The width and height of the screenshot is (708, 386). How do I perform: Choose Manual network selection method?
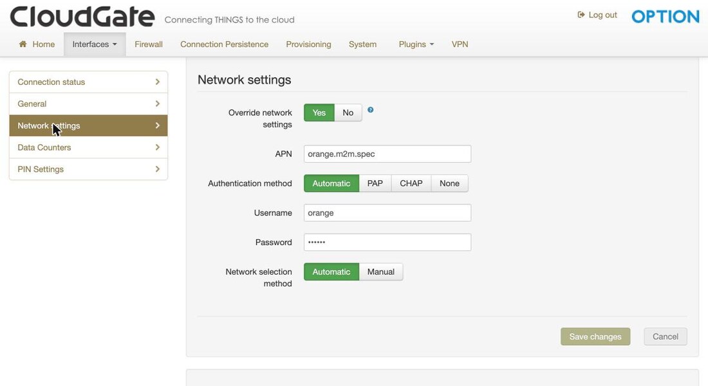click(380, 271)
